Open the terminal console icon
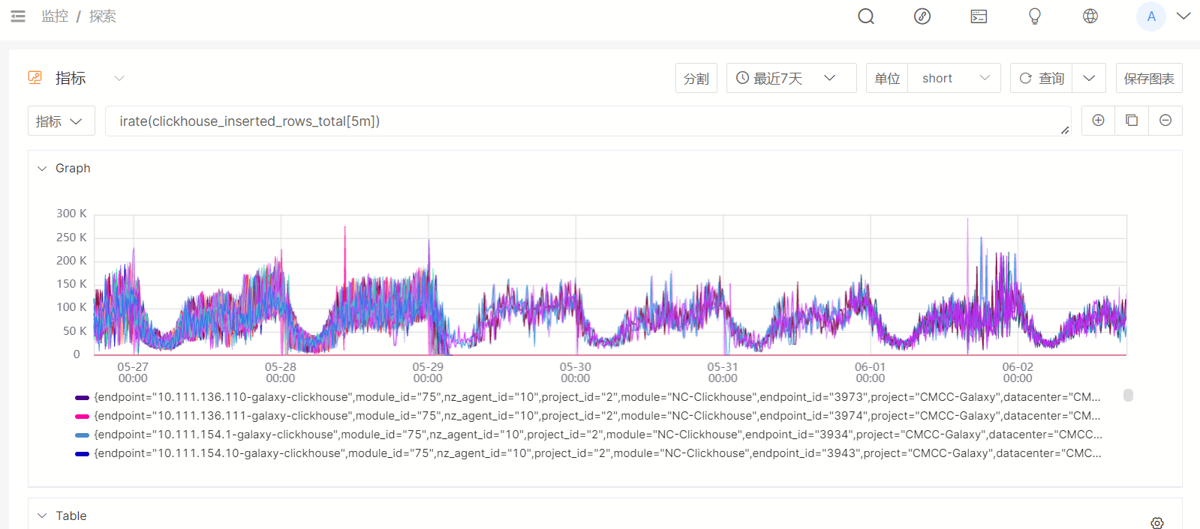1200x529 pixels. coord(979,16)
